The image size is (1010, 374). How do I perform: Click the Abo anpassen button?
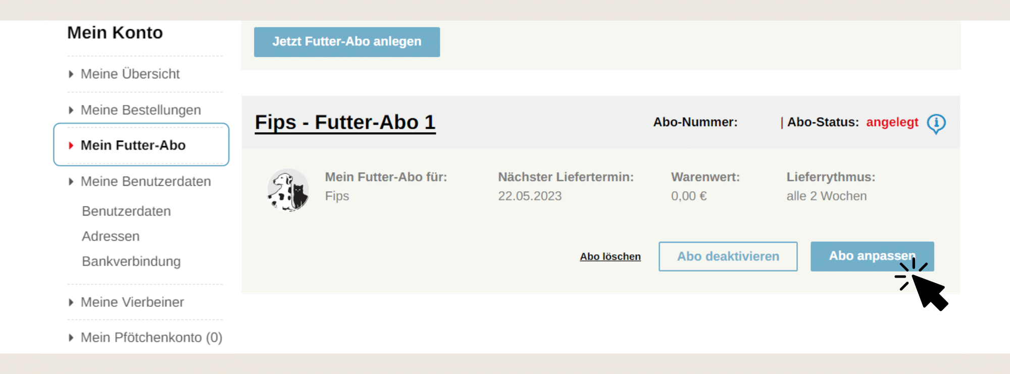pos(872,256)
